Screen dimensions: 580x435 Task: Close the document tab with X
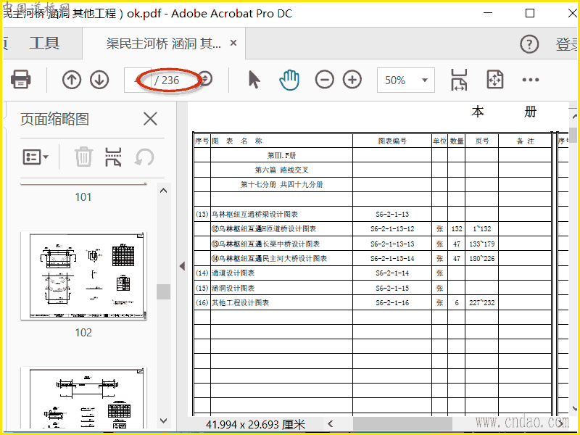tap(233, 43)
